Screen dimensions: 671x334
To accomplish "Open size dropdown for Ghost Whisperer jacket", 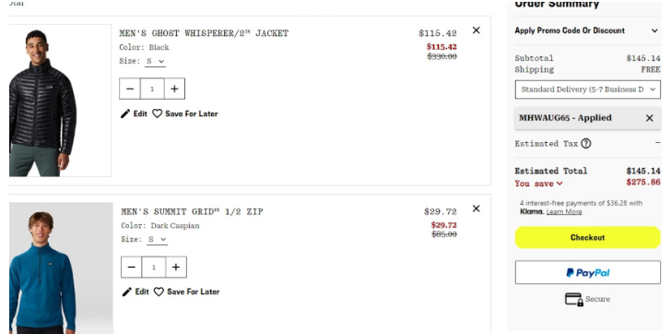I will coord(156,61).
